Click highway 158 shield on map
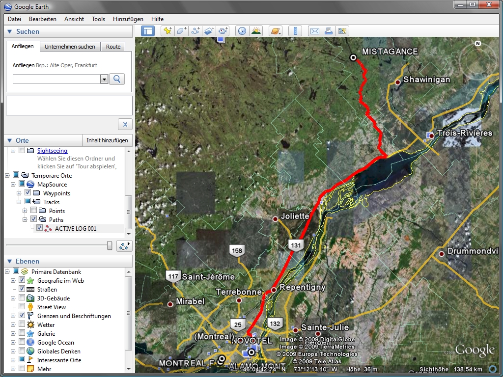Viewport: 503px width, 377px height. click(x=237, y=250)
